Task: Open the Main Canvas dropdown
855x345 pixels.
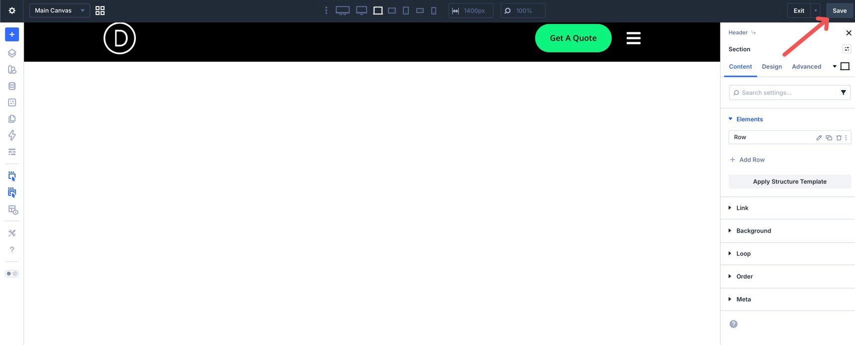Action: coord(60,10)
